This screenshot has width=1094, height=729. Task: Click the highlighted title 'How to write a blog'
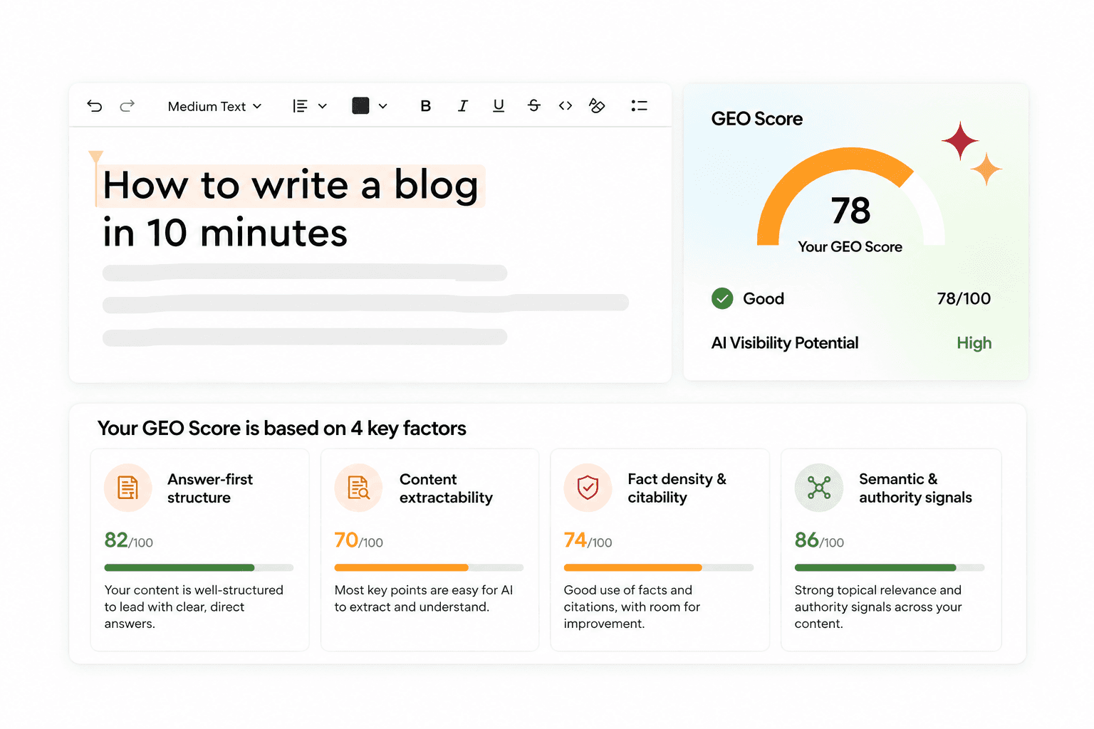point(291,185)
